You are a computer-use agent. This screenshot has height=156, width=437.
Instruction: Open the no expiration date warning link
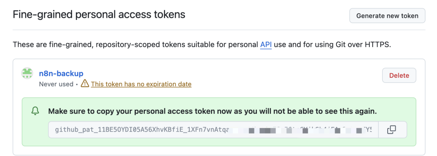(141, 84)
